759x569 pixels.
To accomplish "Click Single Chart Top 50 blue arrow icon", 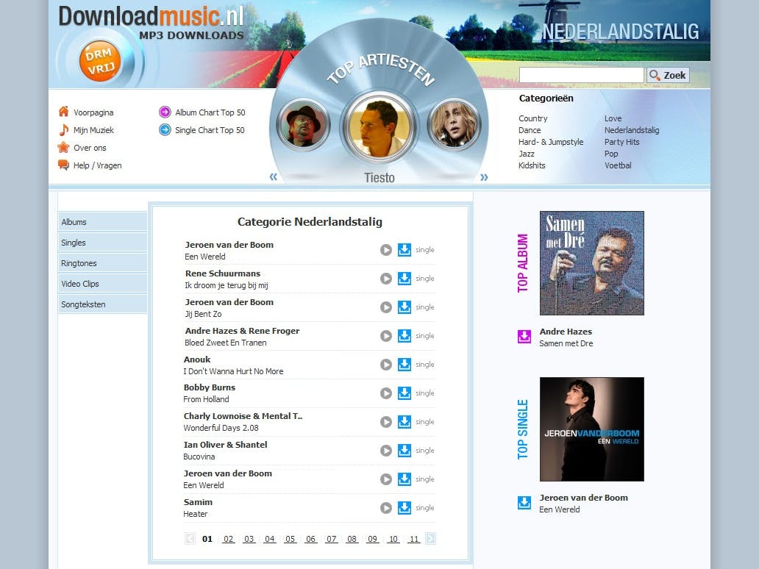I will (165, 129).
